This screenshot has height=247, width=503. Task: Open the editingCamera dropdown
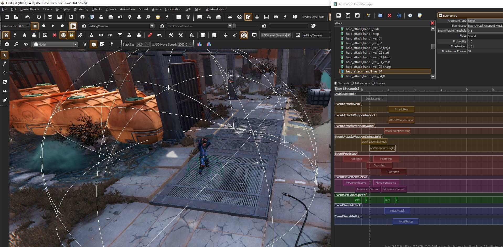pyautogui.click(x=152, y=26)
